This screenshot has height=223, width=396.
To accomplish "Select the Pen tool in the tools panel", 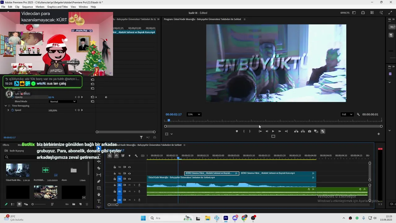I will tap(99, 181).
